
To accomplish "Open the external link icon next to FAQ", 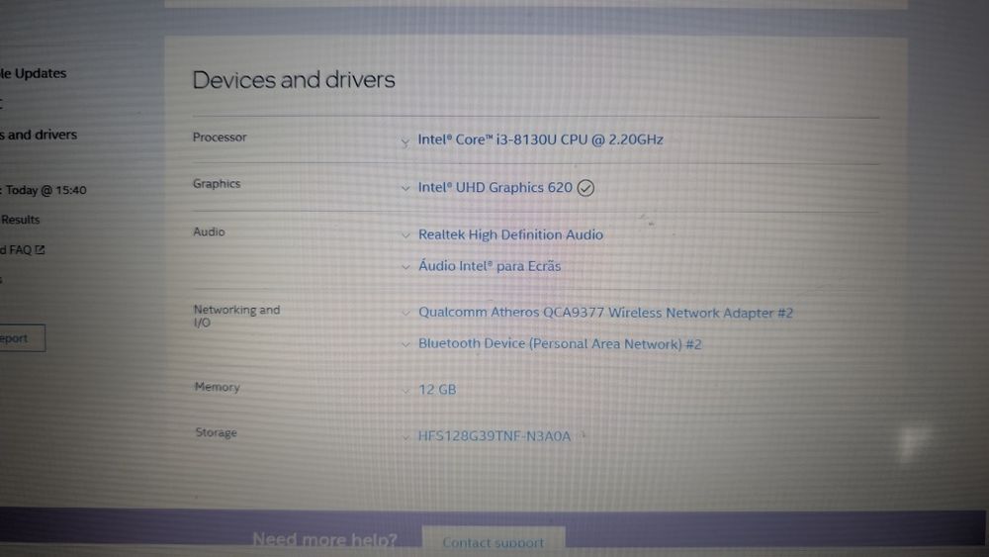I will point(40,249).
